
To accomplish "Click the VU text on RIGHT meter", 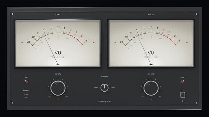I will coord(151,53).
